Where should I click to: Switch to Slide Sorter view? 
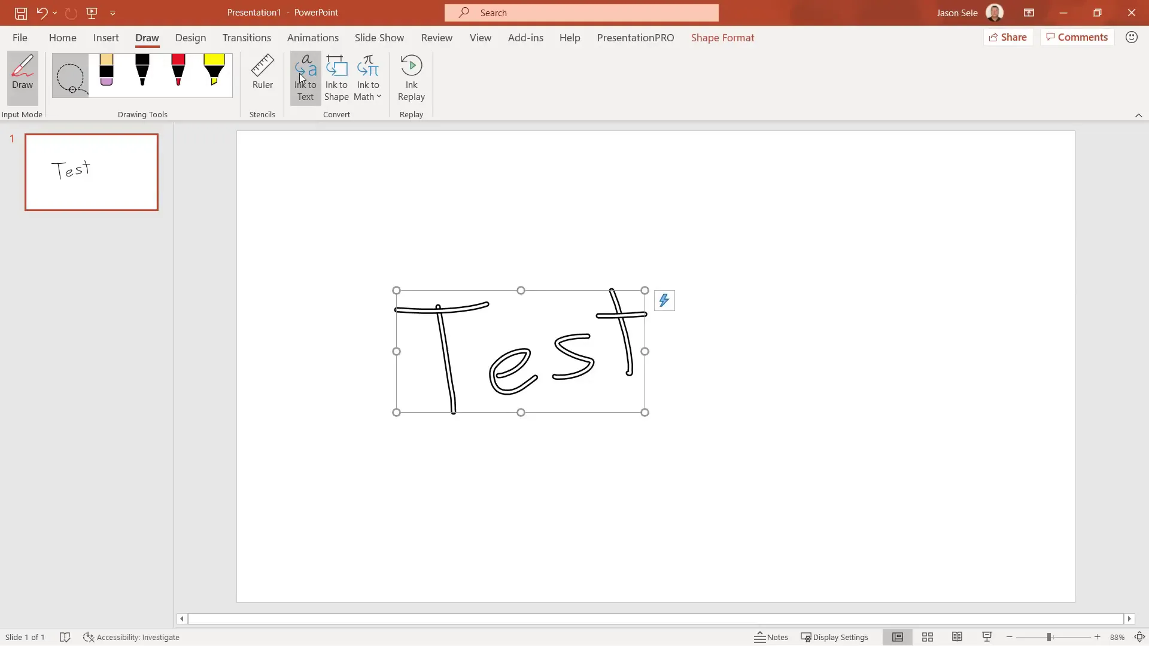(927, 637)
